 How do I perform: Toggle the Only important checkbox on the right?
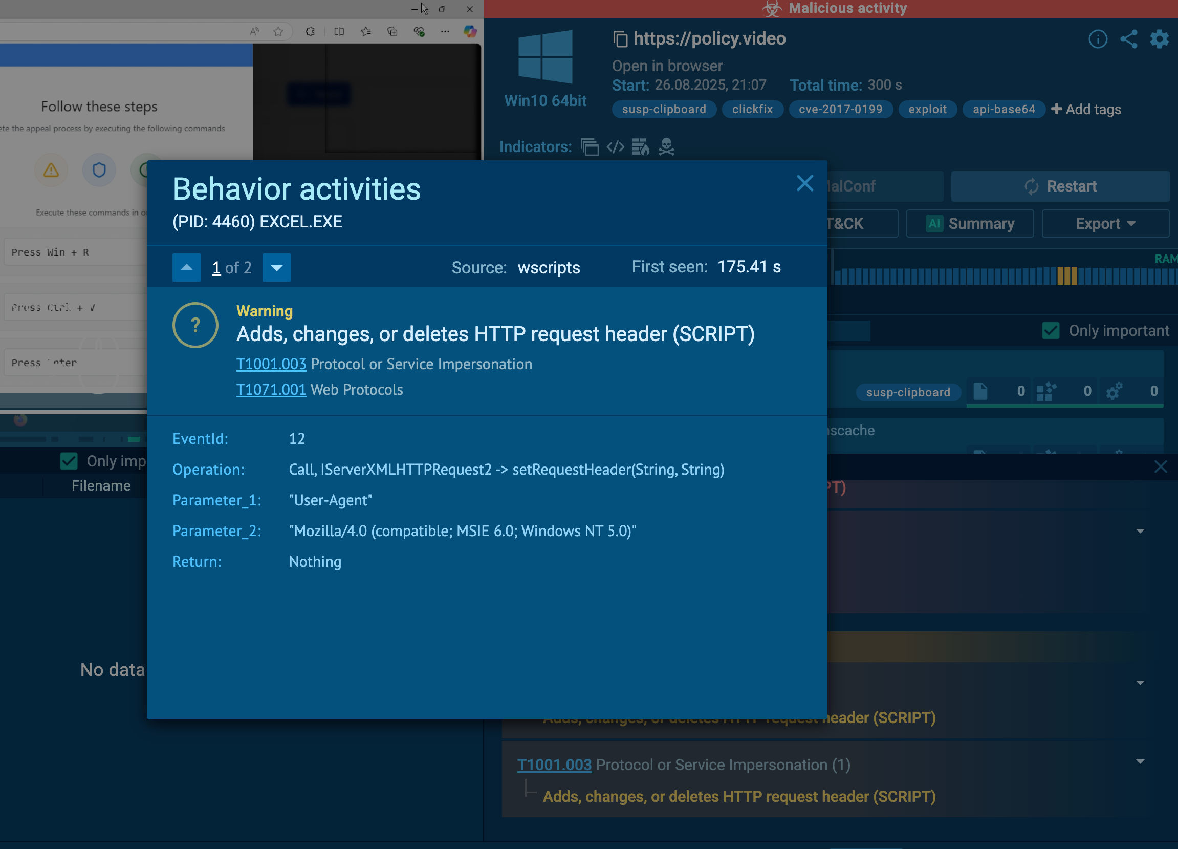[1051, 331]
